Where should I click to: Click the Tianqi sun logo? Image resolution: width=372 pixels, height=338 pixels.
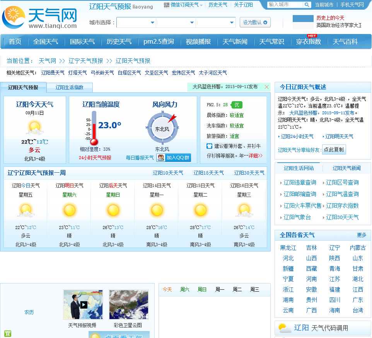point(14,17)
